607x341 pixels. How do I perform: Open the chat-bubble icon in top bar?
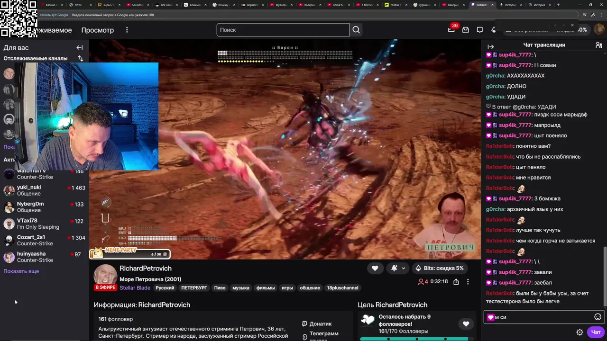point(480,30)
